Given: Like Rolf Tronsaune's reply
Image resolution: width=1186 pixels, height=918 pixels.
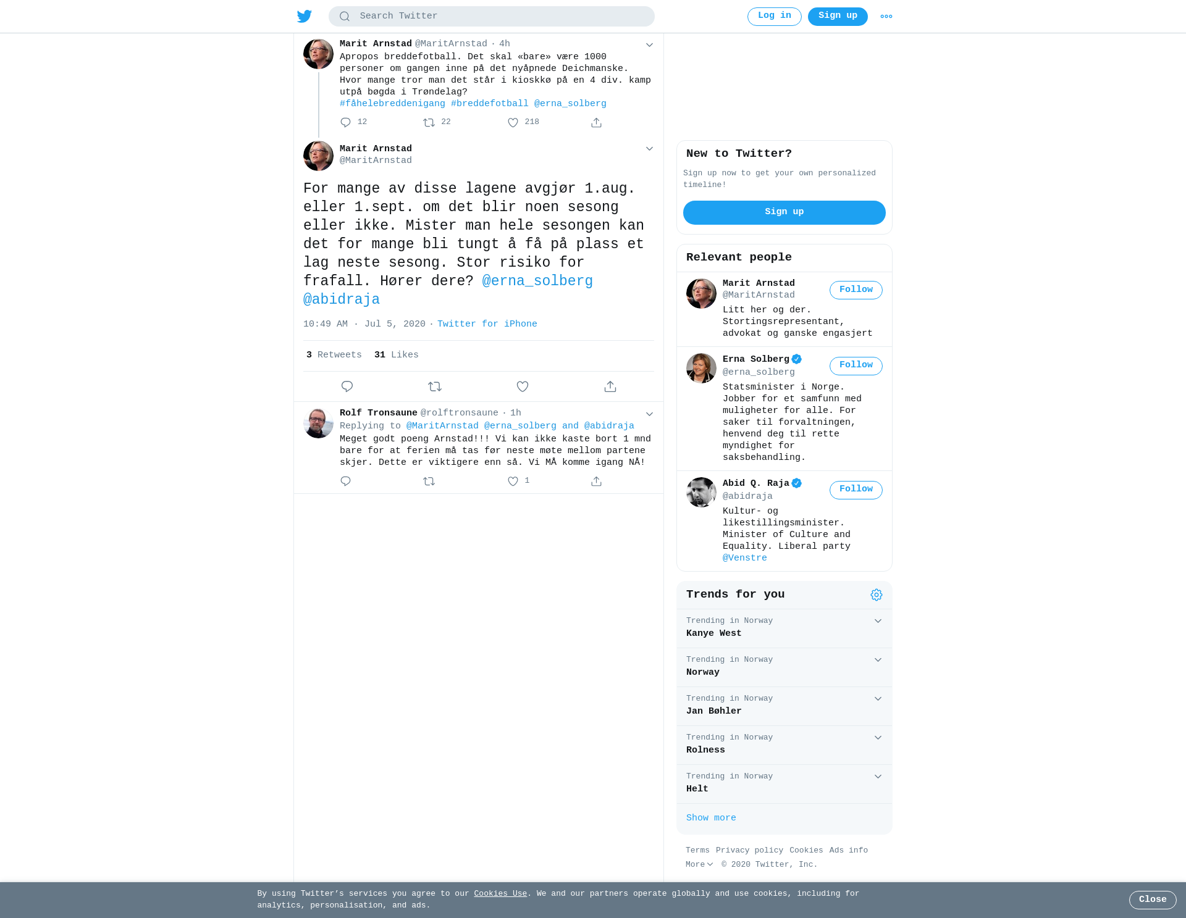Looking at the screenshot, I should click(513, 482).
